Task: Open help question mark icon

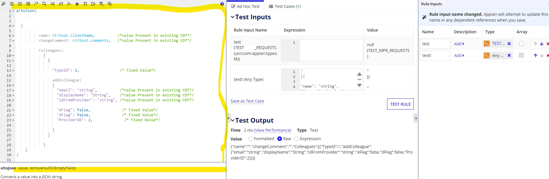Action: (x=222, y=4)
